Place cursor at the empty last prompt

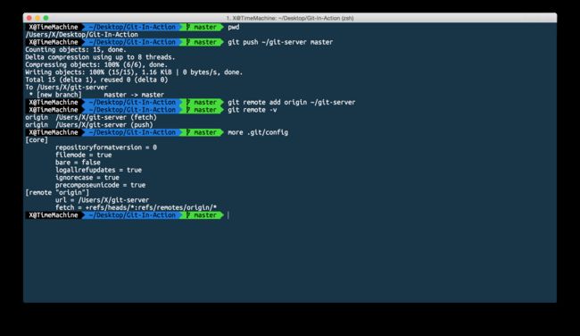[x=228, y=215]
